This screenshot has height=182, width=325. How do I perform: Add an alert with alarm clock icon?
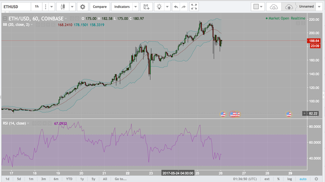point(146,7)
